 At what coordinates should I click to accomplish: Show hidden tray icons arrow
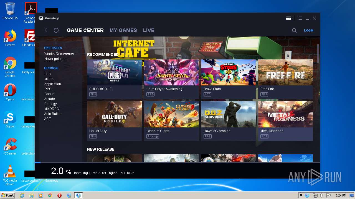pos(301,195)
